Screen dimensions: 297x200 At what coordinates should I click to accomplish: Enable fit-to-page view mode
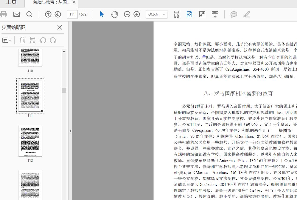[189, 14]
